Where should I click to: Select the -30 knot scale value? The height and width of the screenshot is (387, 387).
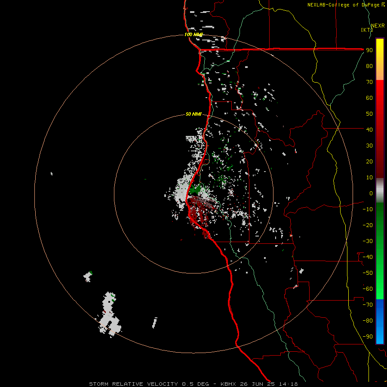[368, 241]
